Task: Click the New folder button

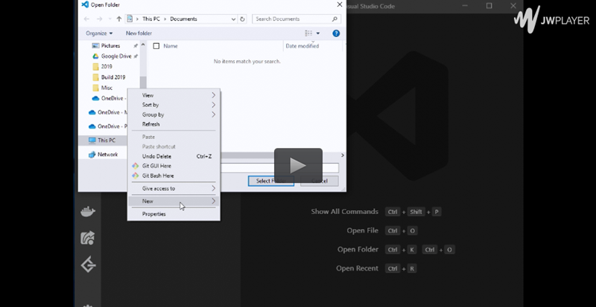Action: (x=139, y=33)
